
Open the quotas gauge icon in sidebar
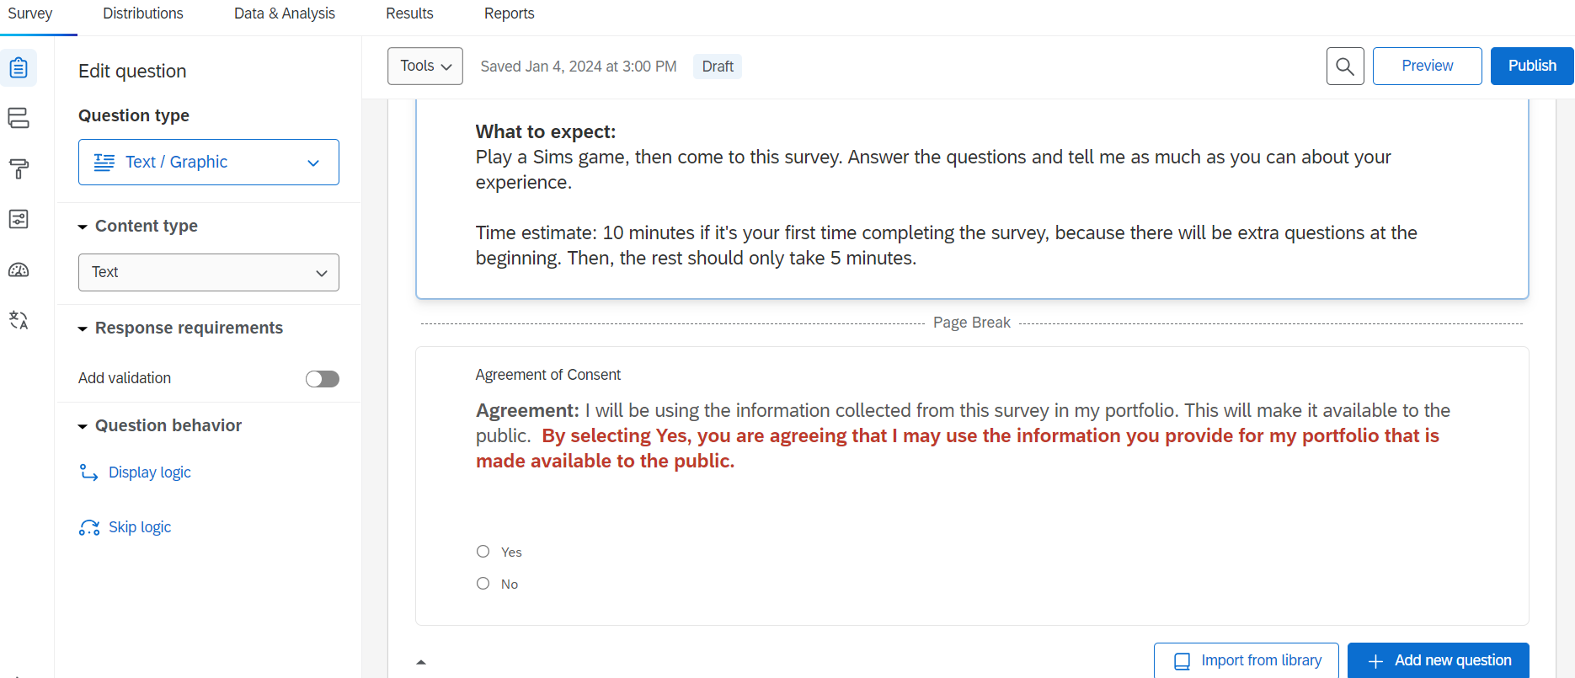[x=19, y=270]
